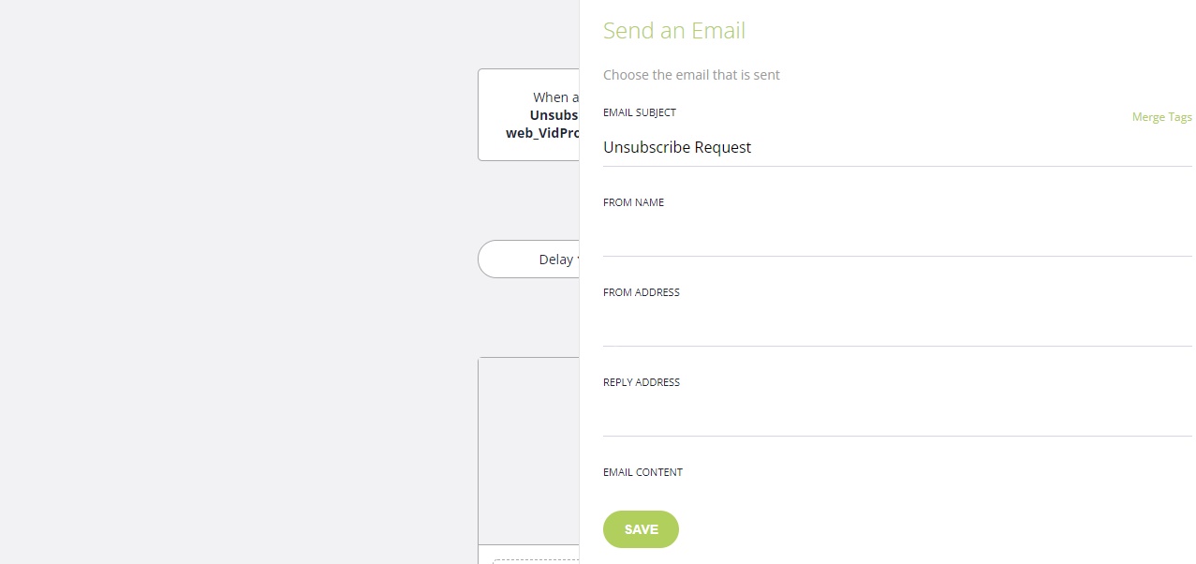Select the EMAIL SUBJECT label

pos(640,112)
